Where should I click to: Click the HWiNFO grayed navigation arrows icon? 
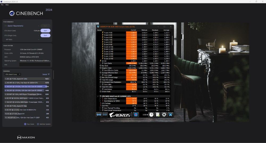[x=105, y=115]
